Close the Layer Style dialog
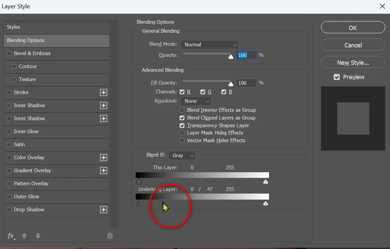The height and width of the screenshot is (249, 390). (383, 6)
